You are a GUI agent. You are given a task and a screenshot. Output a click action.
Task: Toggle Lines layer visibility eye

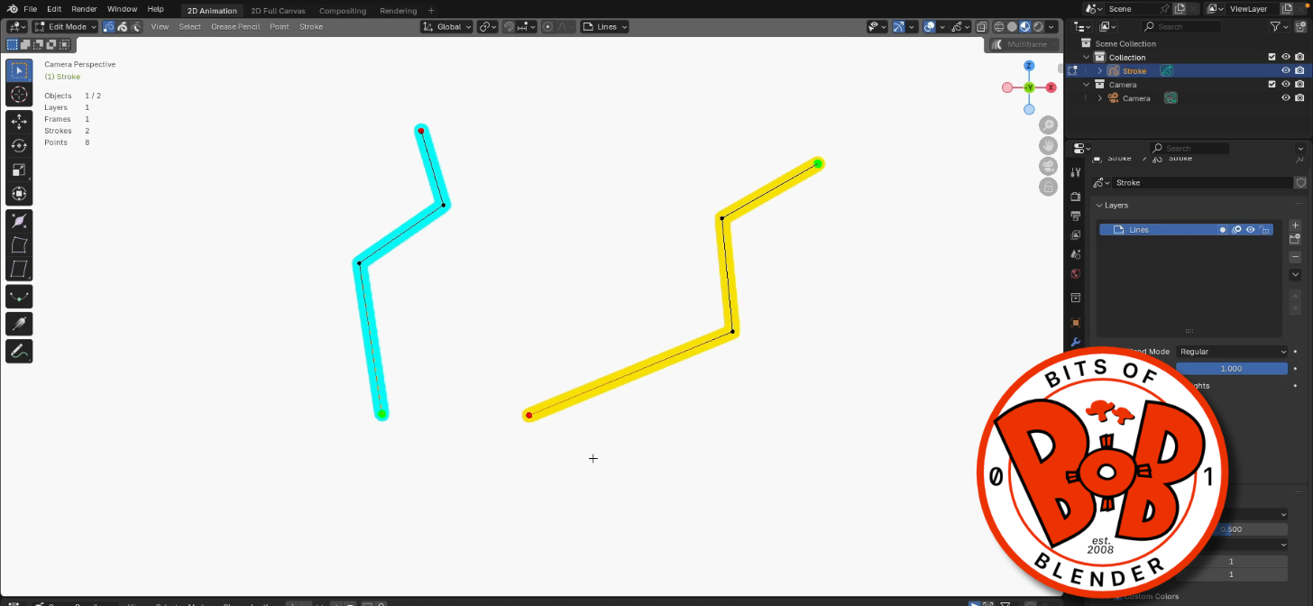[x=1250, y=230]
